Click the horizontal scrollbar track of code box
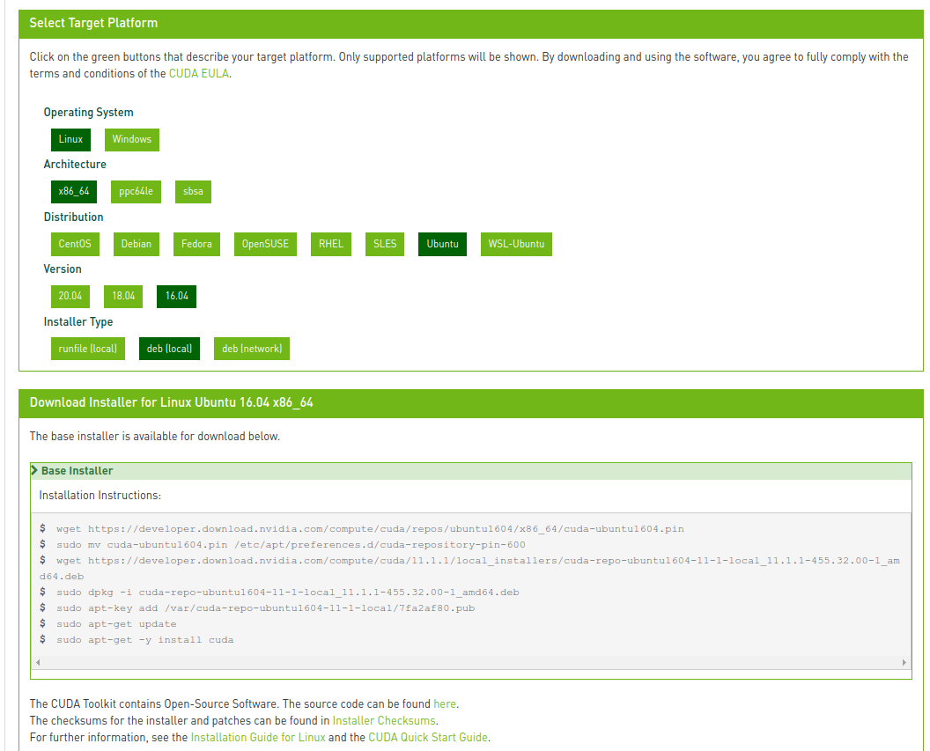The image size is (930, 751). pyautogui.click(x=471, y=662)
